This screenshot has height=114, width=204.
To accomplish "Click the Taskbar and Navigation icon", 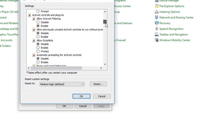I will pos(157,35).
